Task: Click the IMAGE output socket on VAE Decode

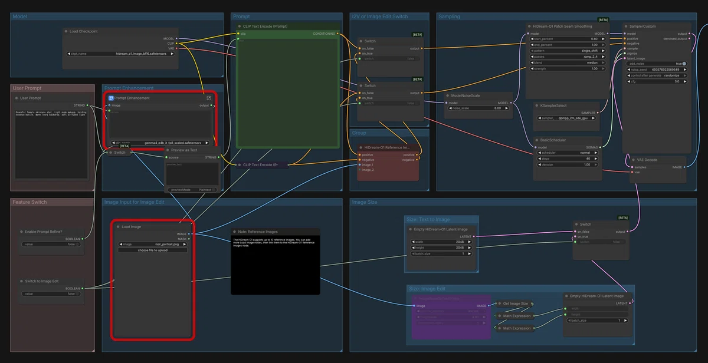Action: tap(684, 167)
